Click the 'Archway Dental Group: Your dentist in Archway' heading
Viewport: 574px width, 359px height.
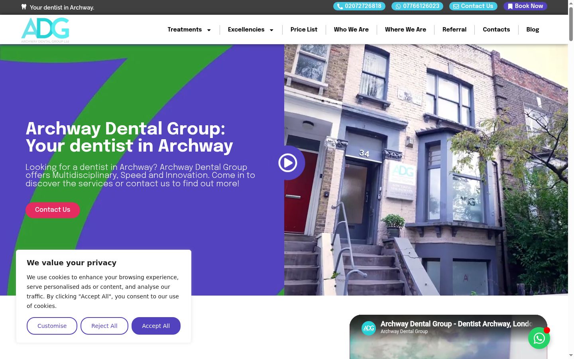130,137
